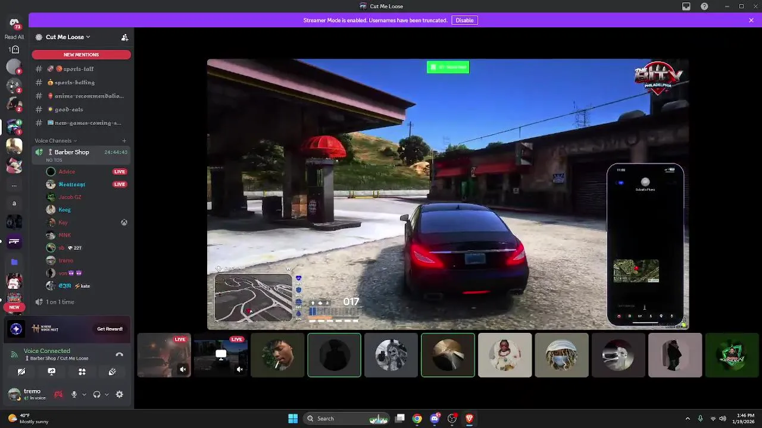
Task: Watch the second LIVE stream tile
Action: [x=221, y=355]
